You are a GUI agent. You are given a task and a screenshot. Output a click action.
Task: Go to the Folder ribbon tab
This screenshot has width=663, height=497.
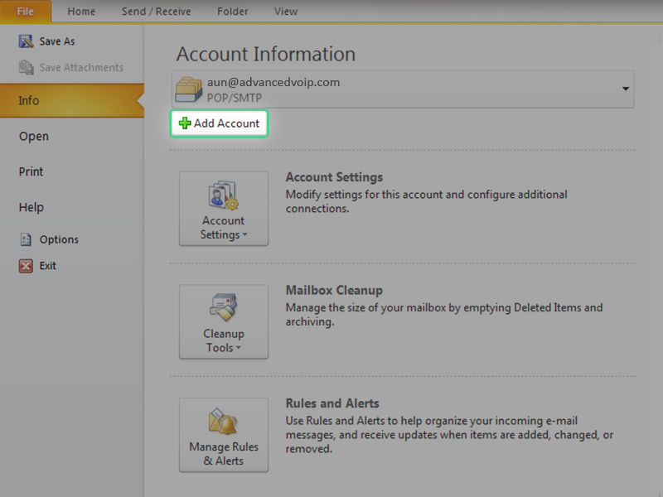233,12
